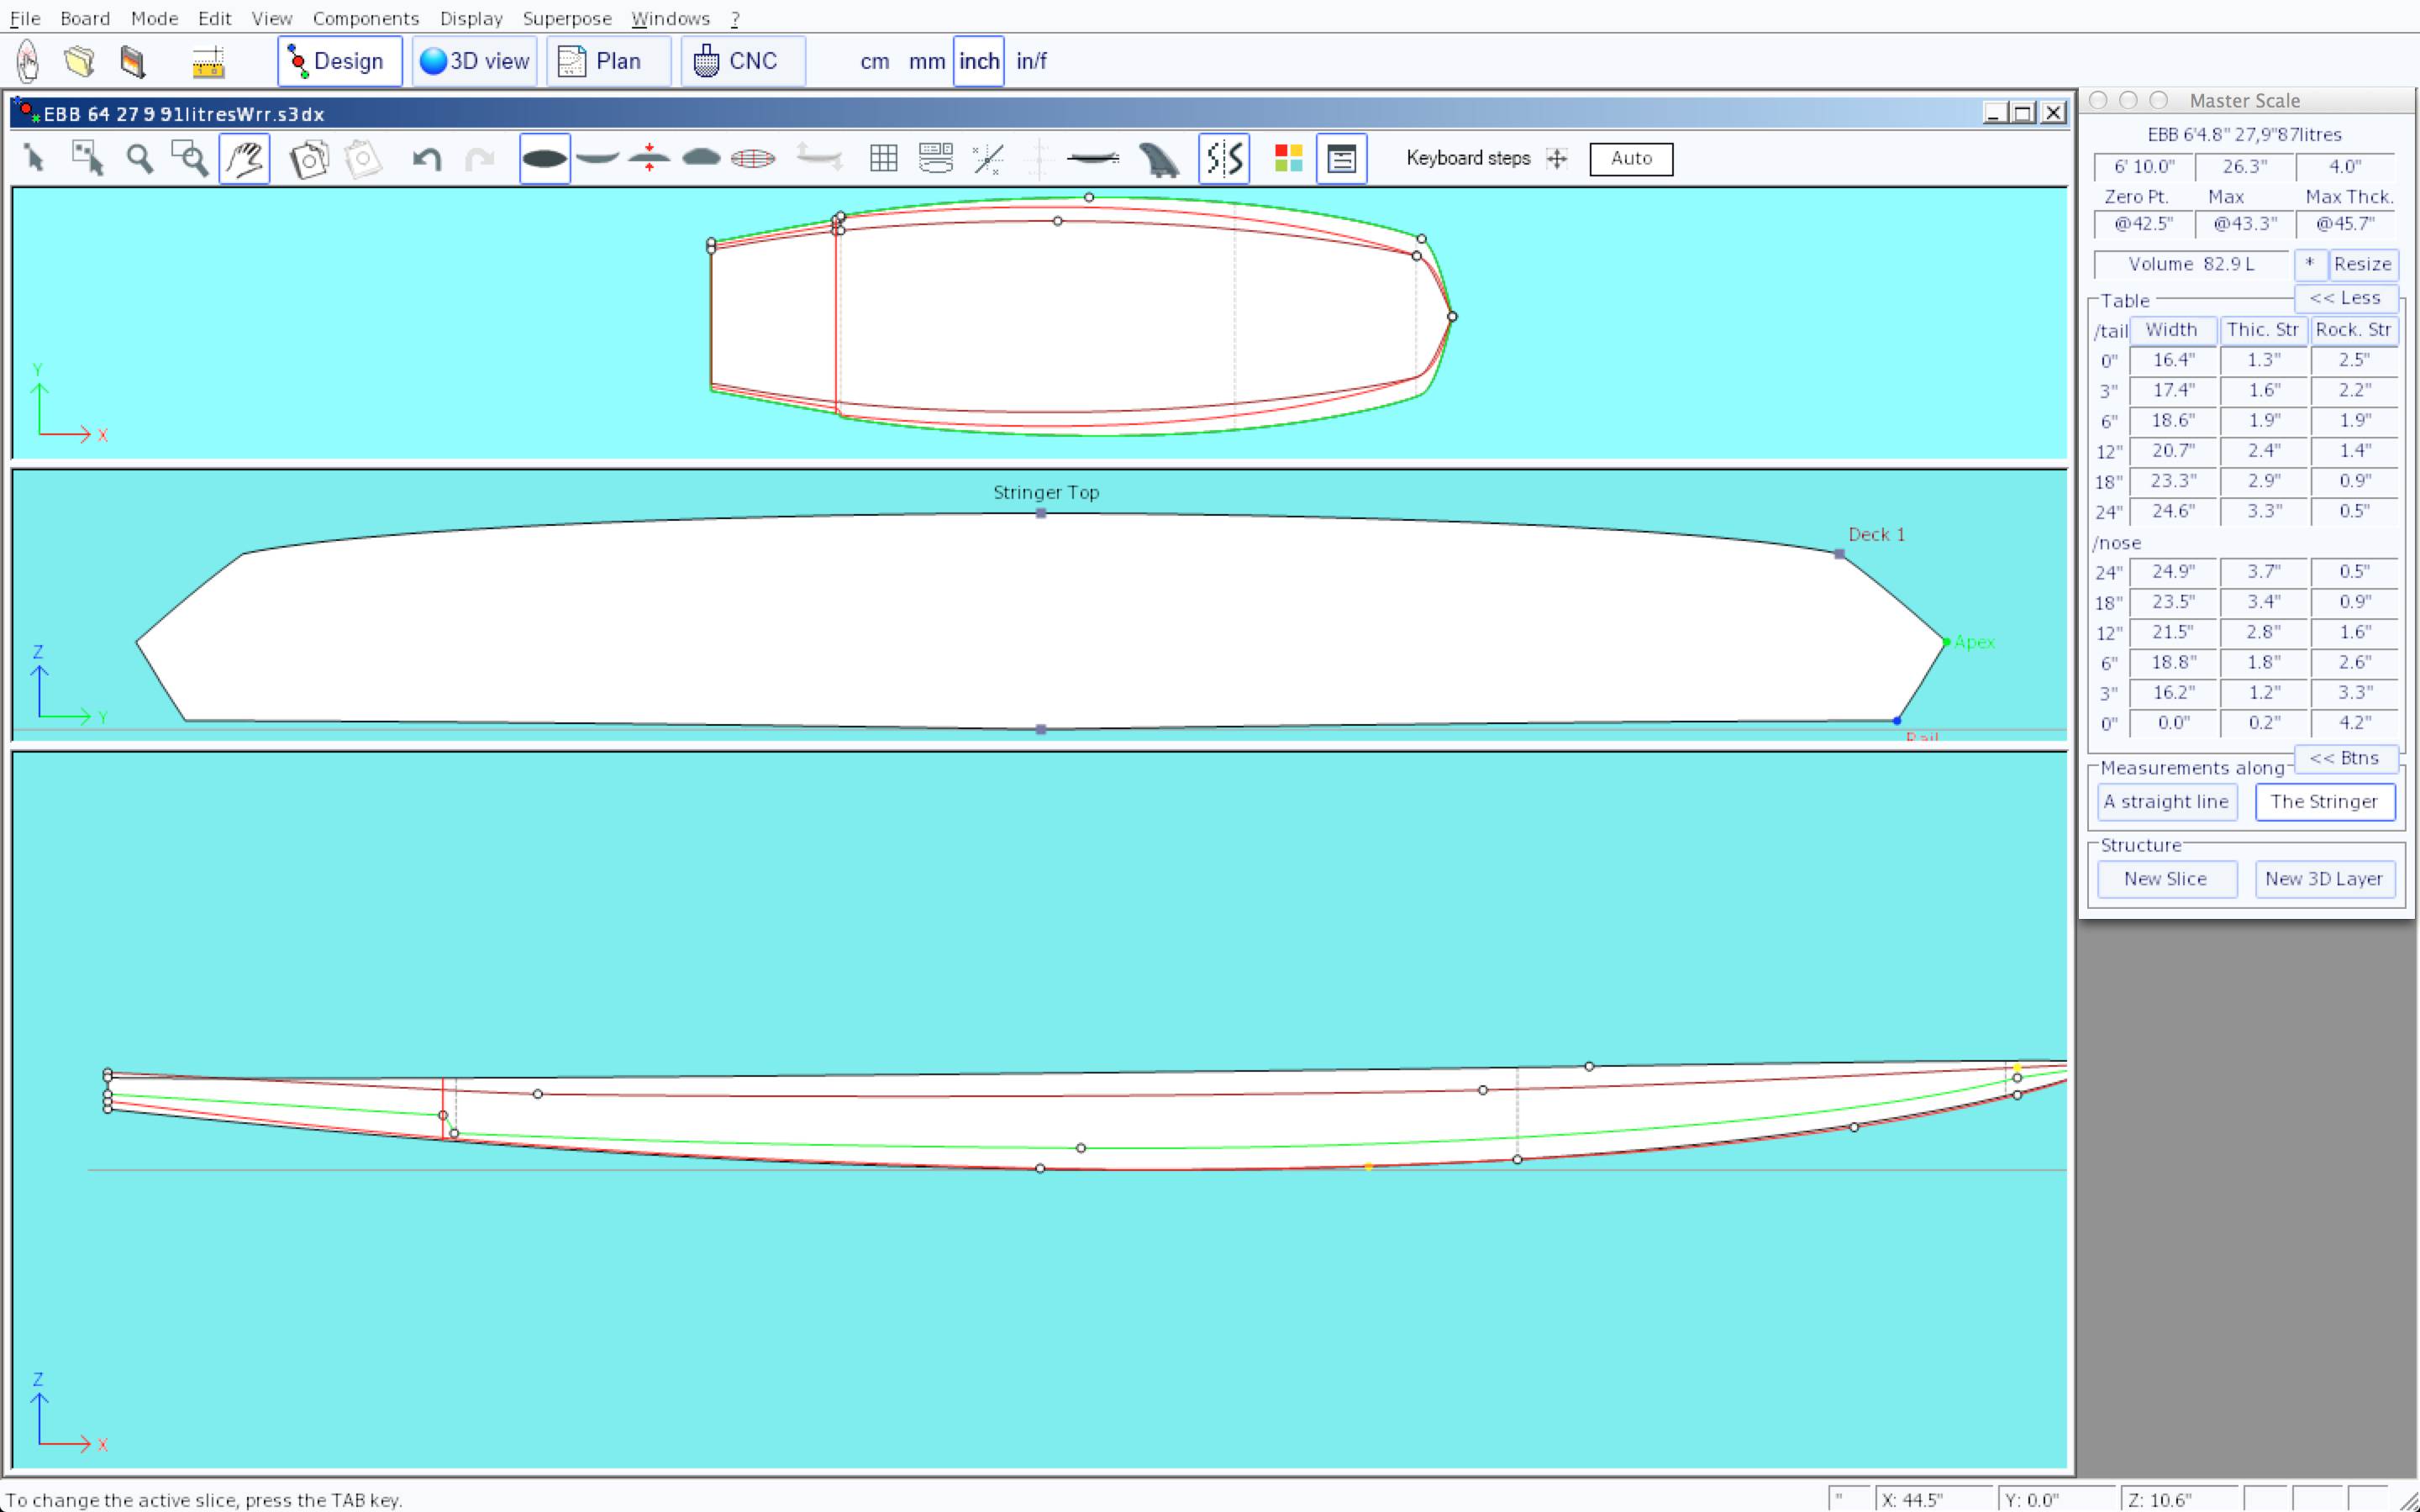Toggle the symmetry S|S button

click(x=1224, y=159)
